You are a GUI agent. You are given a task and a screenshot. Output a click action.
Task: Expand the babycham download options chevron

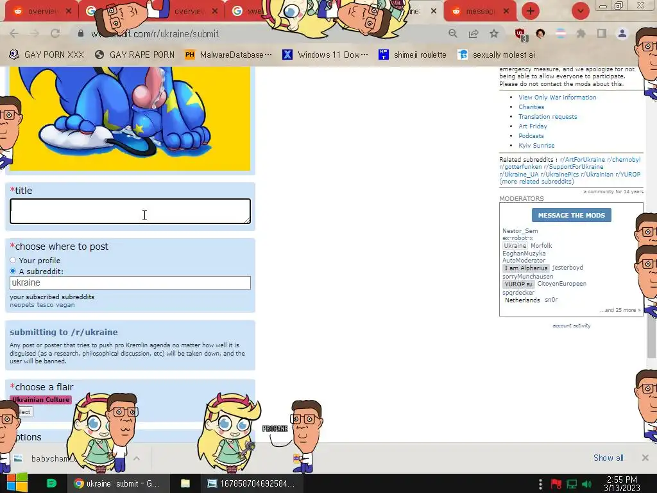click(x=137, y=458)
